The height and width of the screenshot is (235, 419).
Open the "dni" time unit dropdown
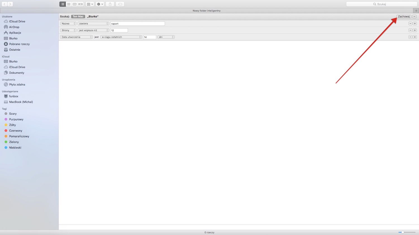[166, 37]
